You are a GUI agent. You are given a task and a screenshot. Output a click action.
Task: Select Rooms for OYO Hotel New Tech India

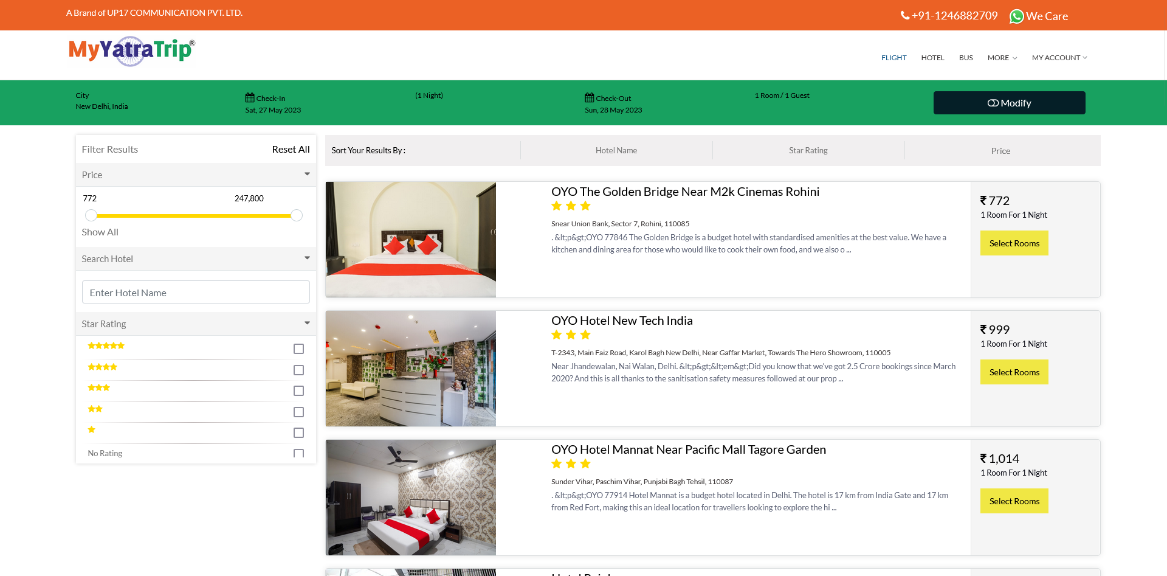(x=1014, y=372)
